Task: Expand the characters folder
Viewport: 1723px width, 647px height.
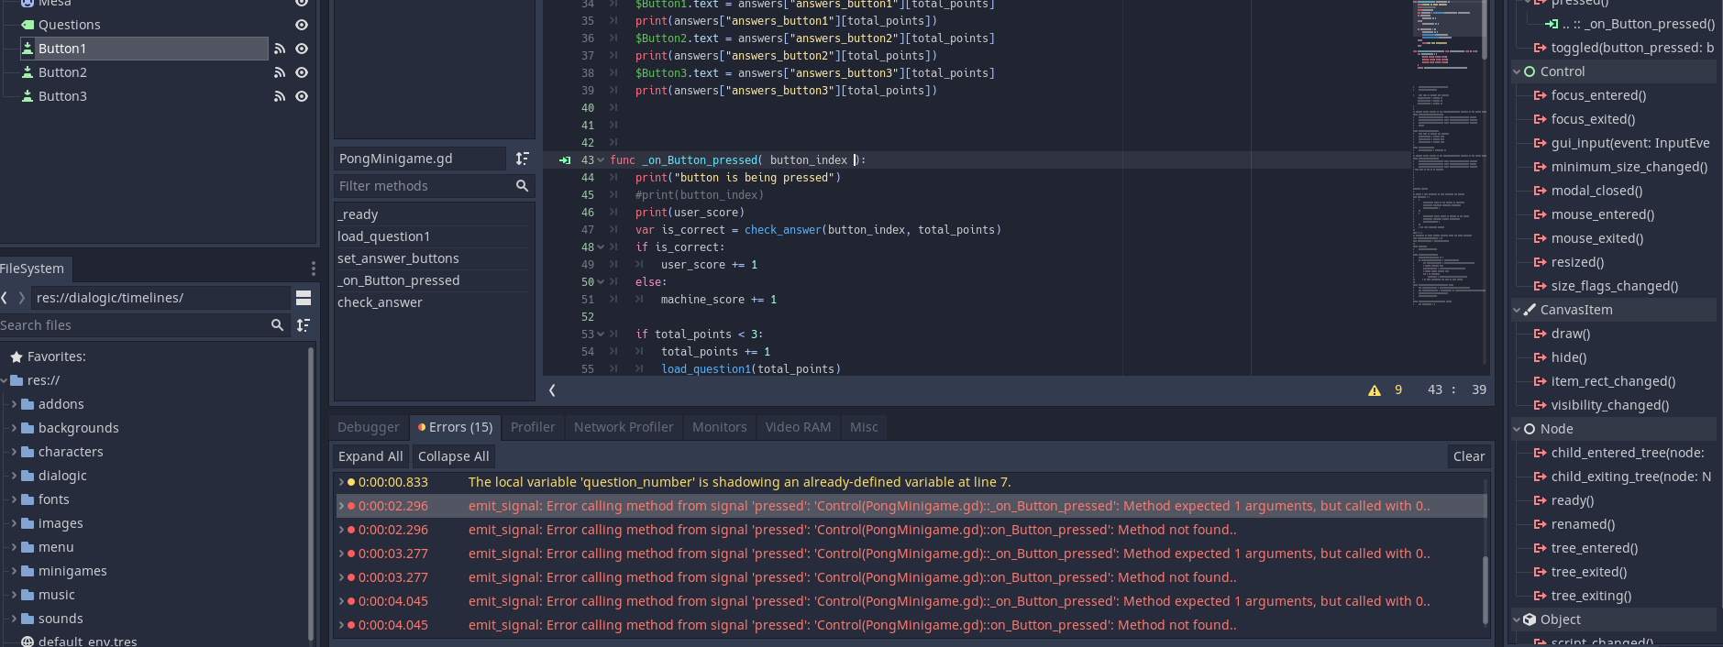Action: (x=14, y=452)
